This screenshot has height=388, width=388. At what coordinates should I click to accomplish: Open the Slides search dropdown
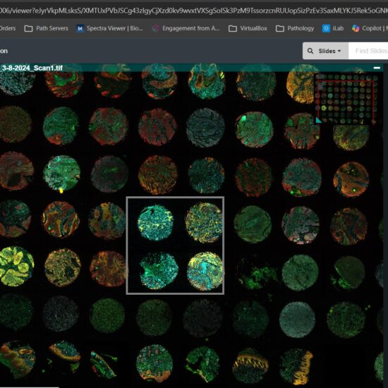point(329,51)
